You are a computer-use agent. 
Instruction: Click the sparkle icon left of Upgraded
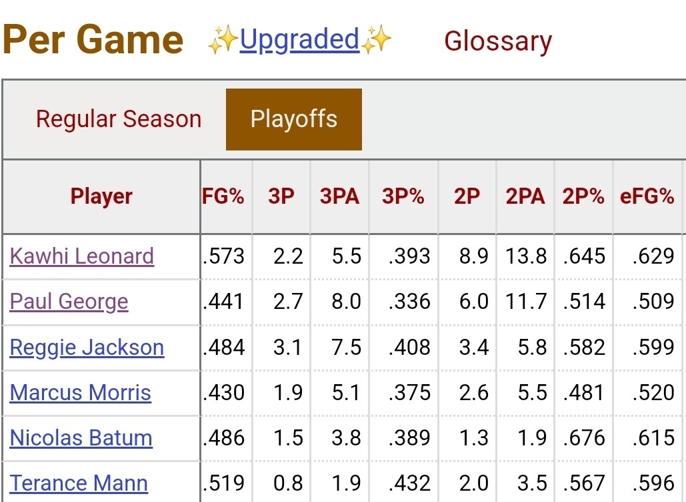click(x=223, y=41)
